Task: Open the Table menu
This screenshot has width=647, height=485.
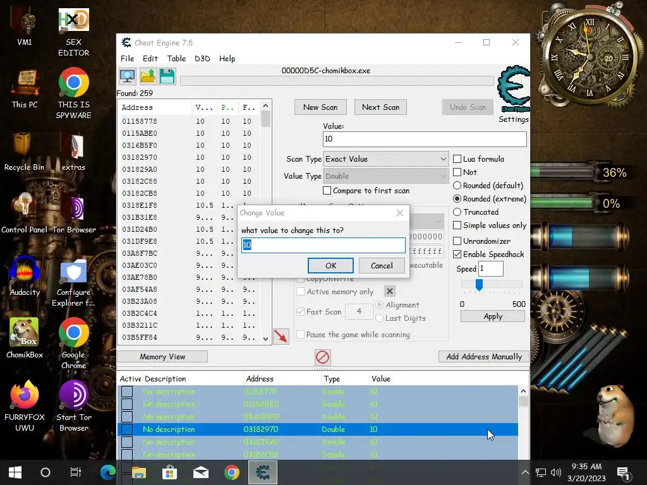Action: 177,59
